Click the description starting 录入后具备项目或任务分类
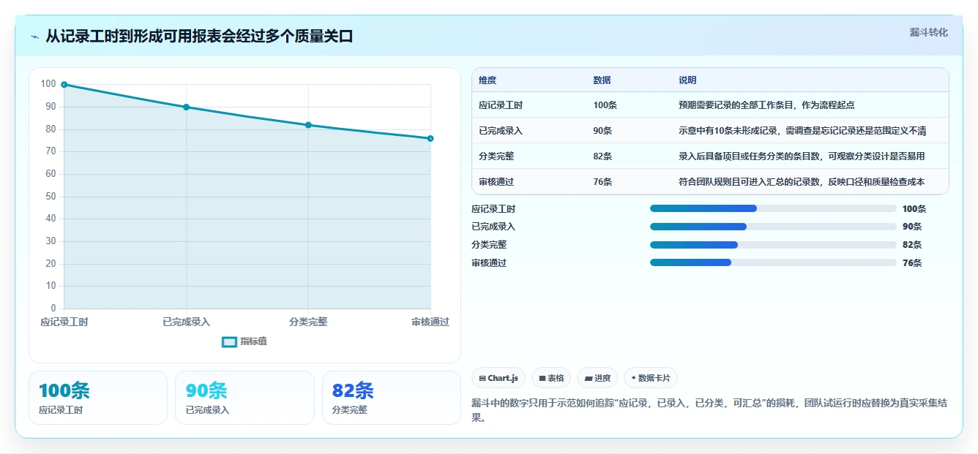Image resolution: width=978 pixels, height=454 pixels. [x=802, y=156]
